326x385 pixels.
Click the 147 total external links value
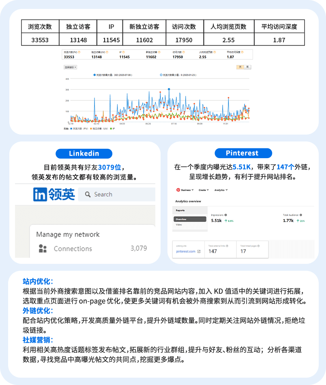tap(212, 251)
